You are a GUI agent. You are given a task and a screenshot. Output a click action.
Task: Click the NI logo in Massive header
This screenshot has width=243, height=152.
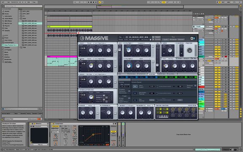[x=193, y=38]
